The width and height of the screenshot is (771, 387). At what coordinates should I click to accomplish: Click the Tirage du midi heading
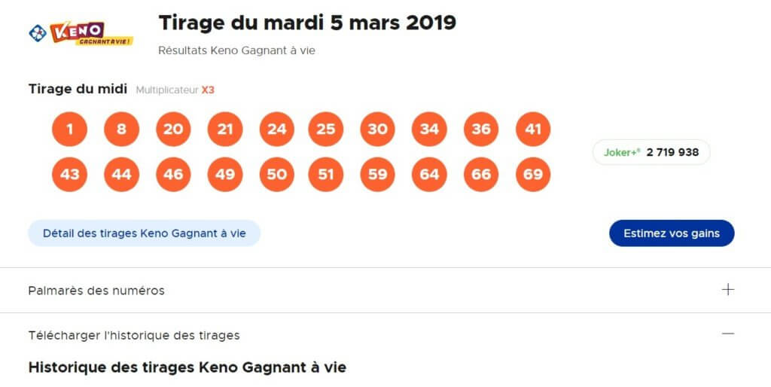pyautogui.click(x=78, y=89)
